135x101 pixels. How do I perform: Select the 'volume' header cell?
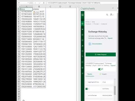pos(39,9)
